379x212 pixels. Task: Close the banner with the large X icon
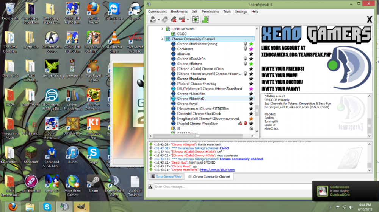pyautogui.click(x=369, y=19)
